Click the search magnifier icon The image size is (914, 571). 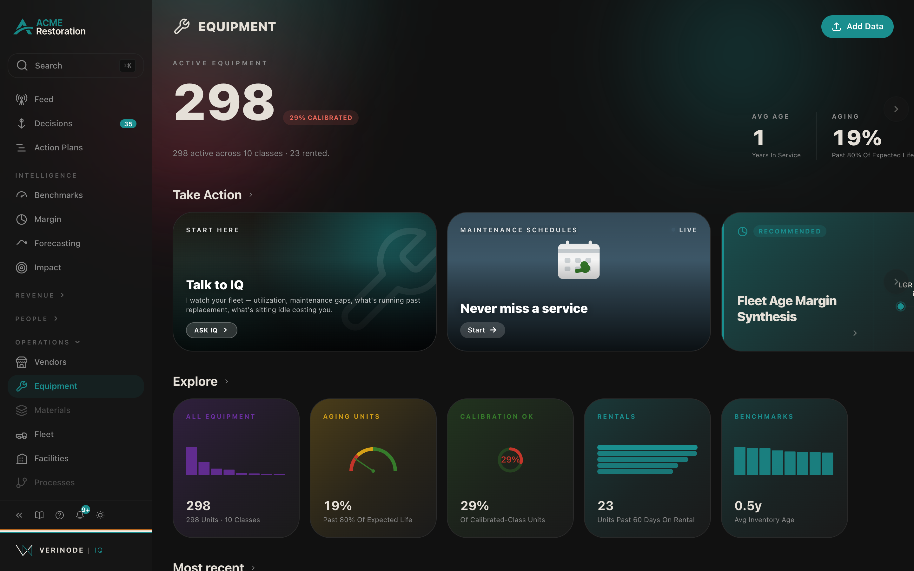(22, 66)
